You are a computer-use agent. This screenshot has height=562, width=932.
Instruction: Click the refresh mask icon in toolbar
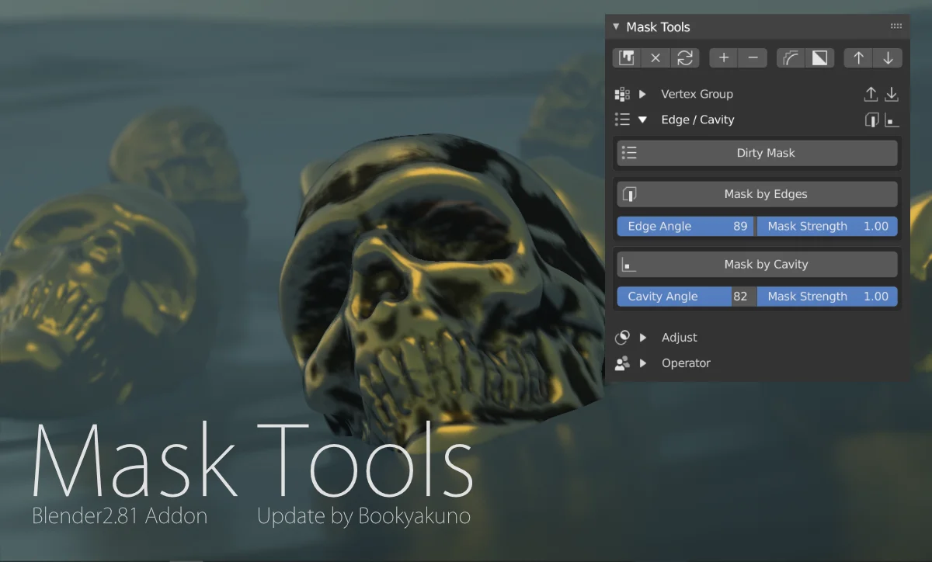point(684,57)
